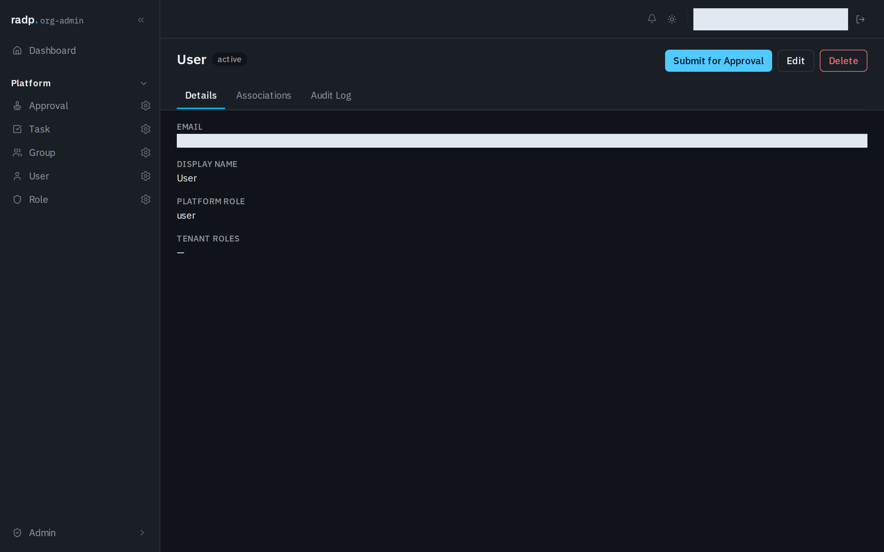Viewport: 884px width, 552px height.
Task: Click the Approval stamp icon
Action: tap(17, 106)
